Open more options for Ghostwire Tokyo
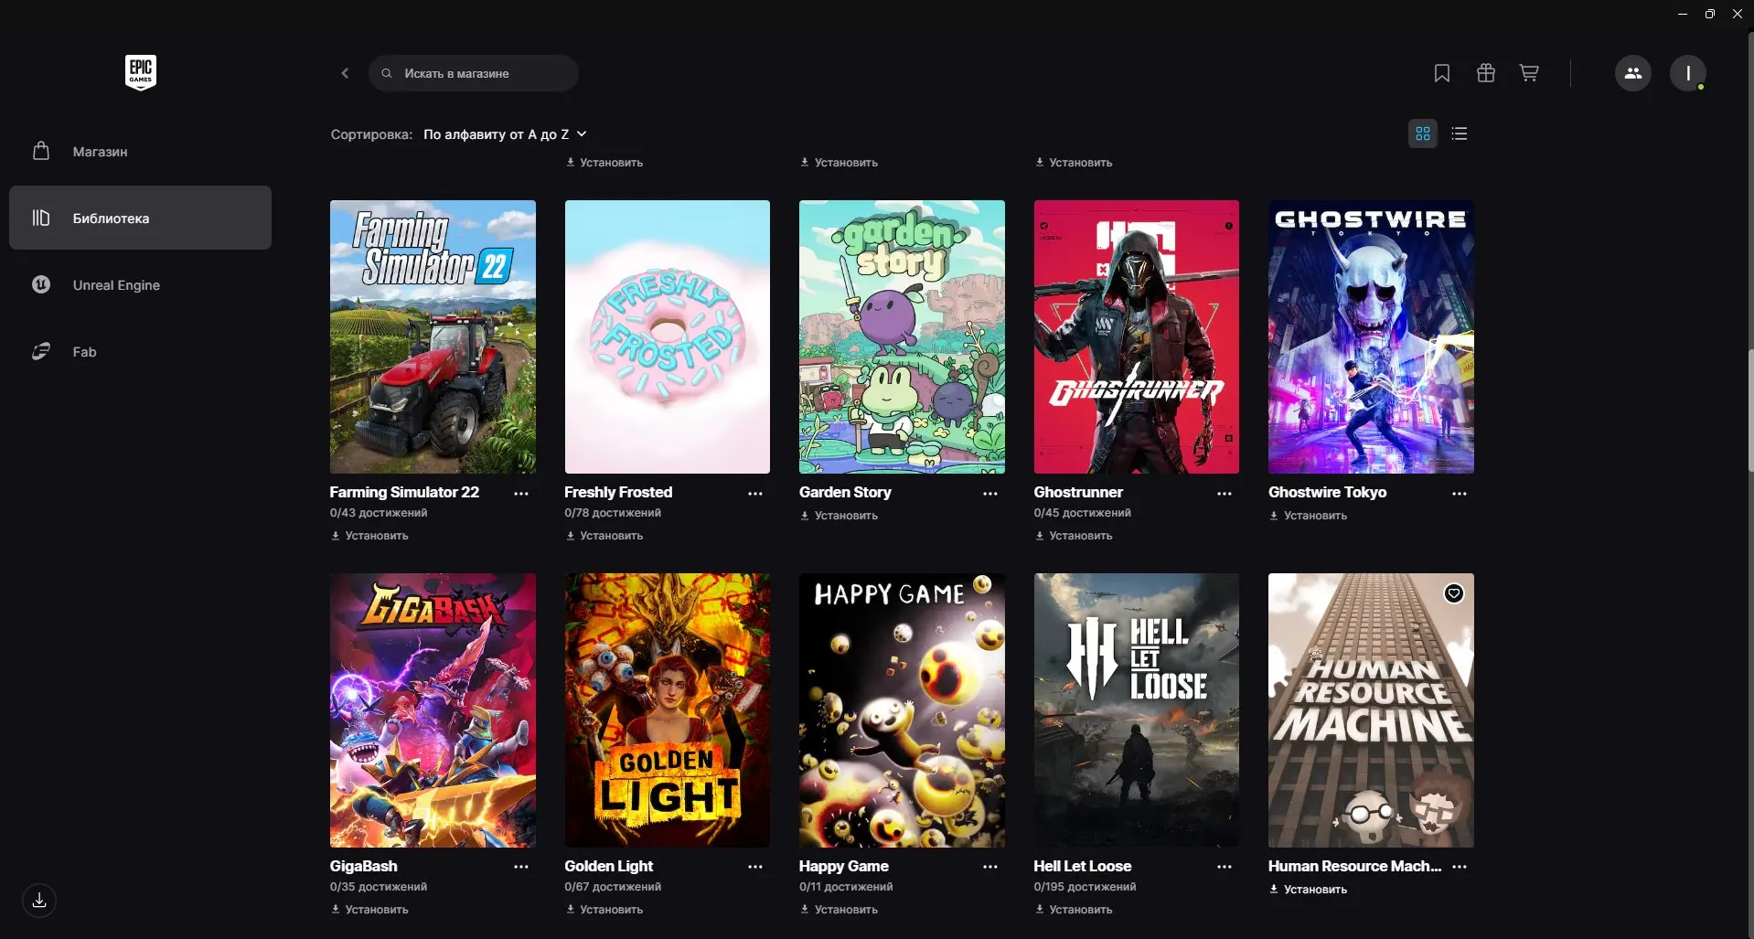This screenshot has width=1754, height=939. point(1460,494)
